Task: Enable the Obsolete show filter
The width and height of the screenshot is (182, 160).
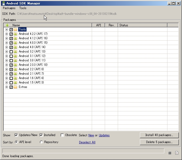Action: tap(62, 135)
